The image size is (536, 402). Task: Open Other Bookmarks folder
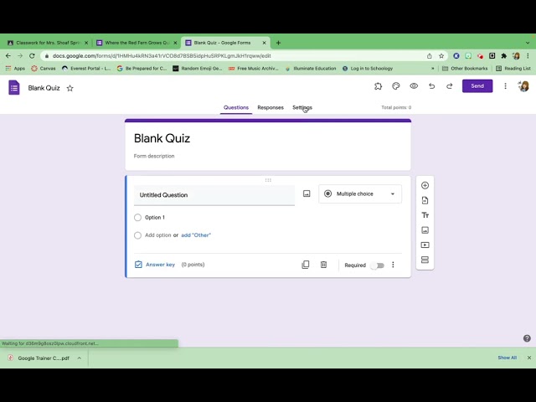coord(465,69)
